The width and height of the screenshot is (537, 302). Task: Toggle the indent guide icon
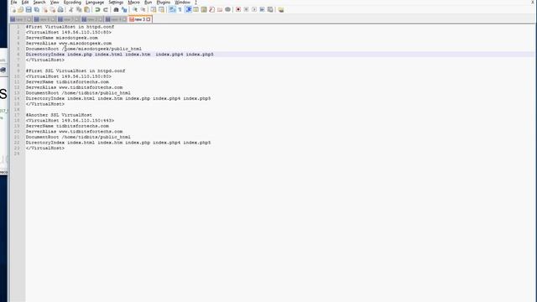[188, 9]
